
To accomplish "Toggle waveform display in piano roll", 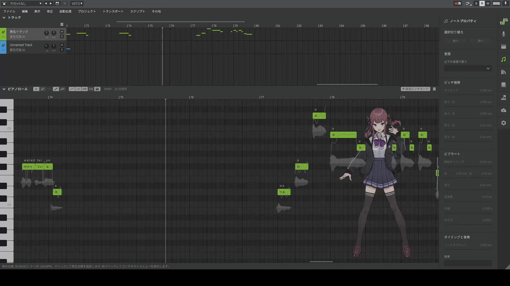I will (84, 89).
